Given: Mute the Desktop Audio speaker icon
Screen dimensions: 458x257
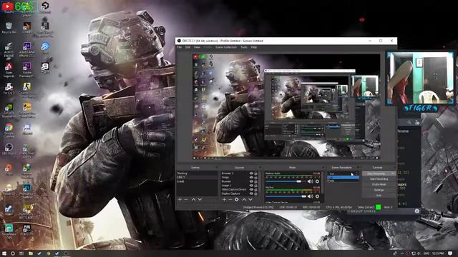Looking at the screenshot, I should click(310, 181).
